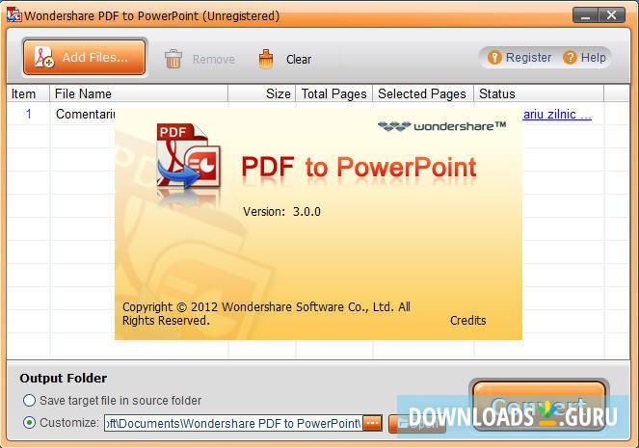The image size is (639, 448).
Task: Click the Help text
Action: pyautogui.click(x=594, y=58)
